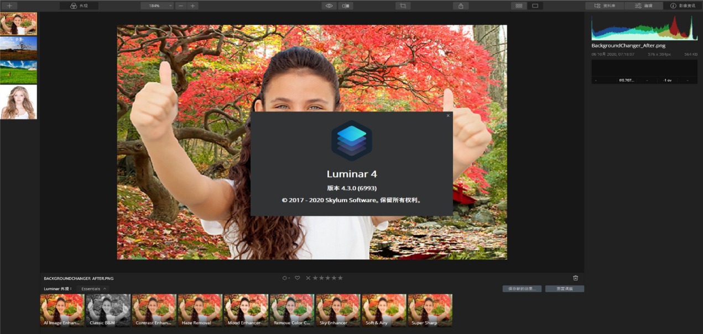Click the histogram in the info panel
Screen dimensions: 703x334
pos(644,28)
